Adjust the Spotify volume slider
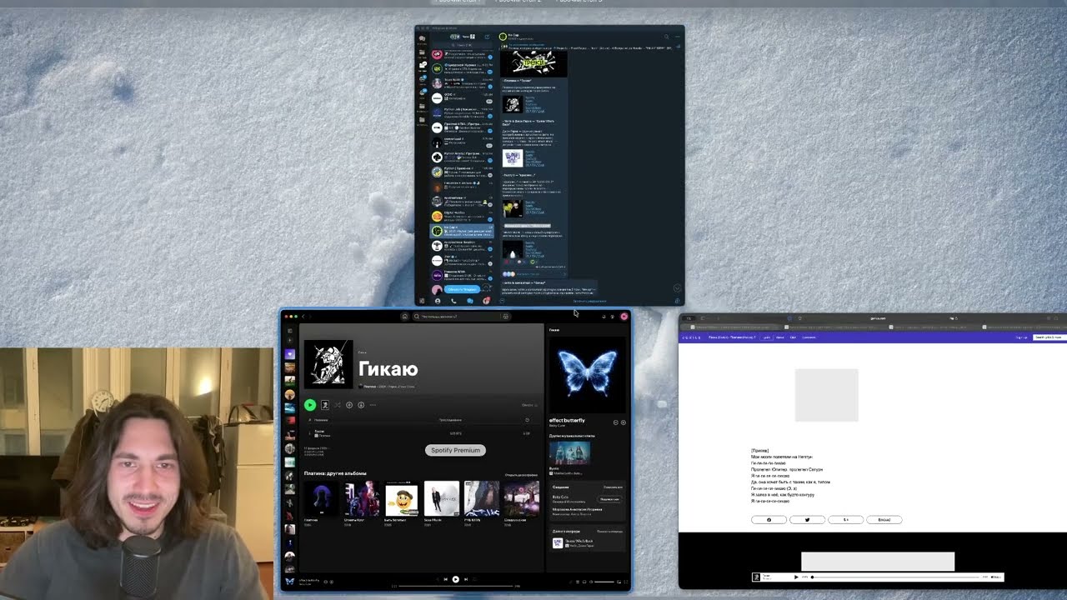This screenshot has width=1067, height=600. 605,582
